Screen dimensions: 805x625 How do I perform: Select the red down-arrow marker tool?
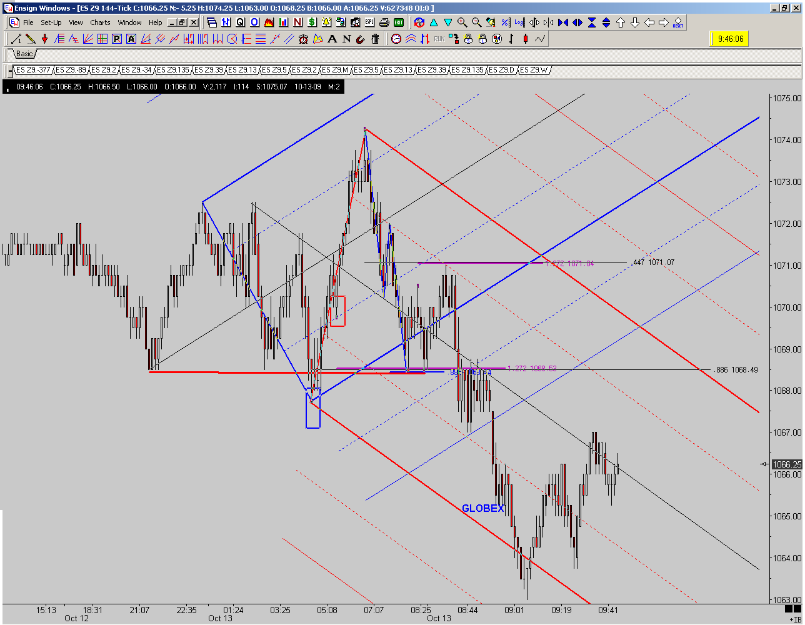(45, 39)
